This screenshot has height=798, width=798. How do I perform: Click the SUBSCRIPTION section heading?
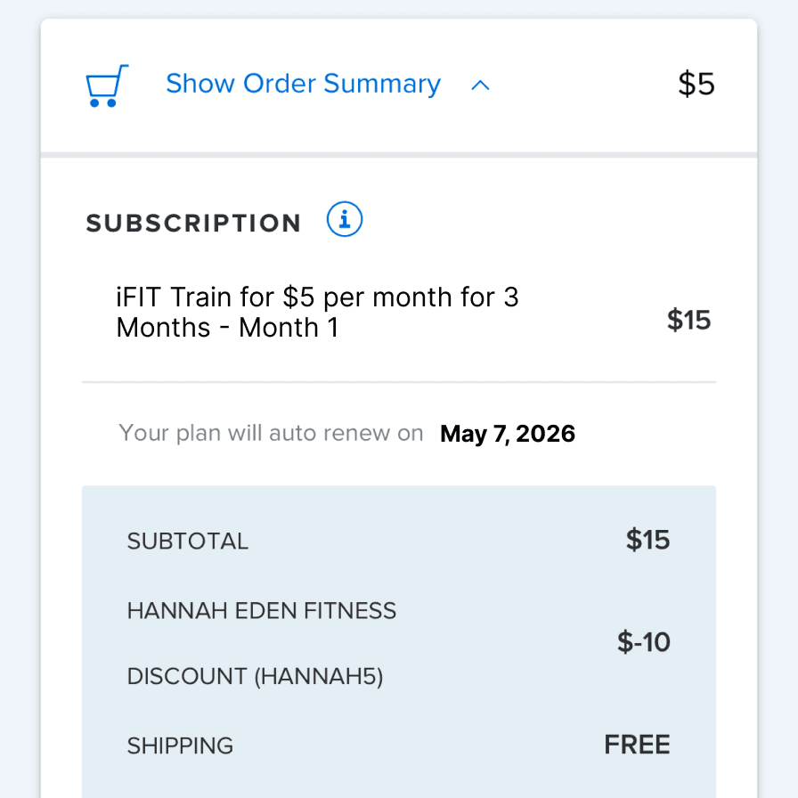(193, 223)
